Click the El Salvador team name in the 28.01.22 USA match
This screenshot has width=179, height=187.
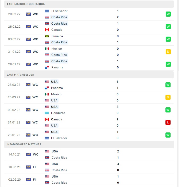tap(59, 138)
